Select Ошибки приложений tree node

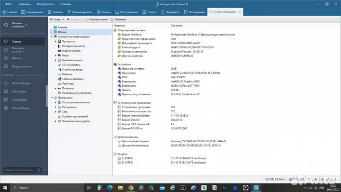[75, 117]
